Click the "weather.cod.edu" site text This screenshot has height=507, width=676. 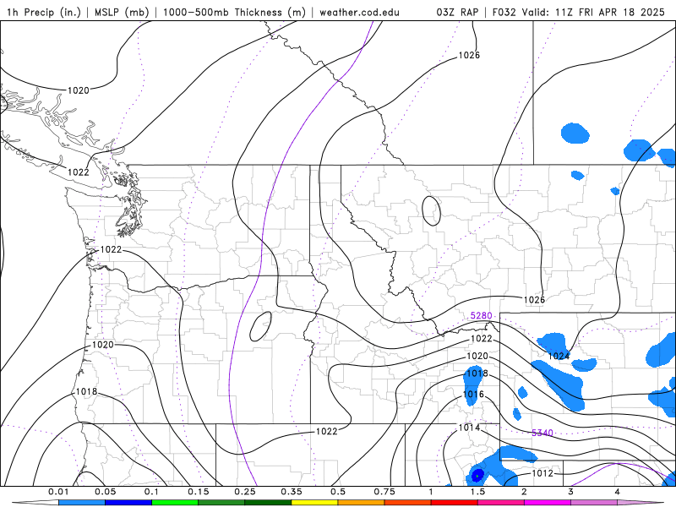(x=359, y=12)
